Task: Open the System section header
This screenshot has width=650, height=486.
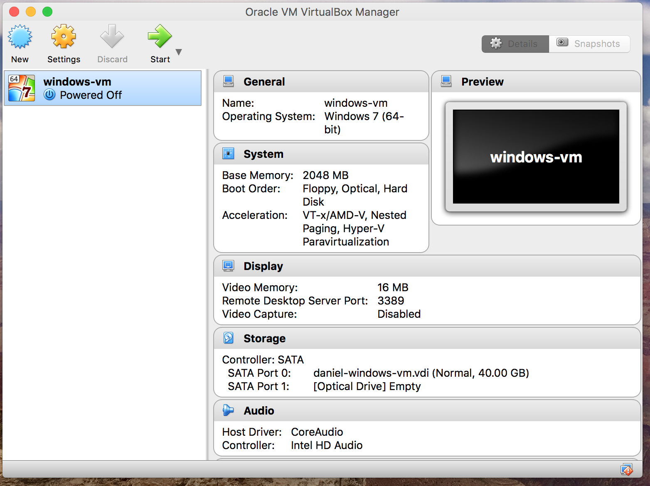Action: click(x=321, y=154)
